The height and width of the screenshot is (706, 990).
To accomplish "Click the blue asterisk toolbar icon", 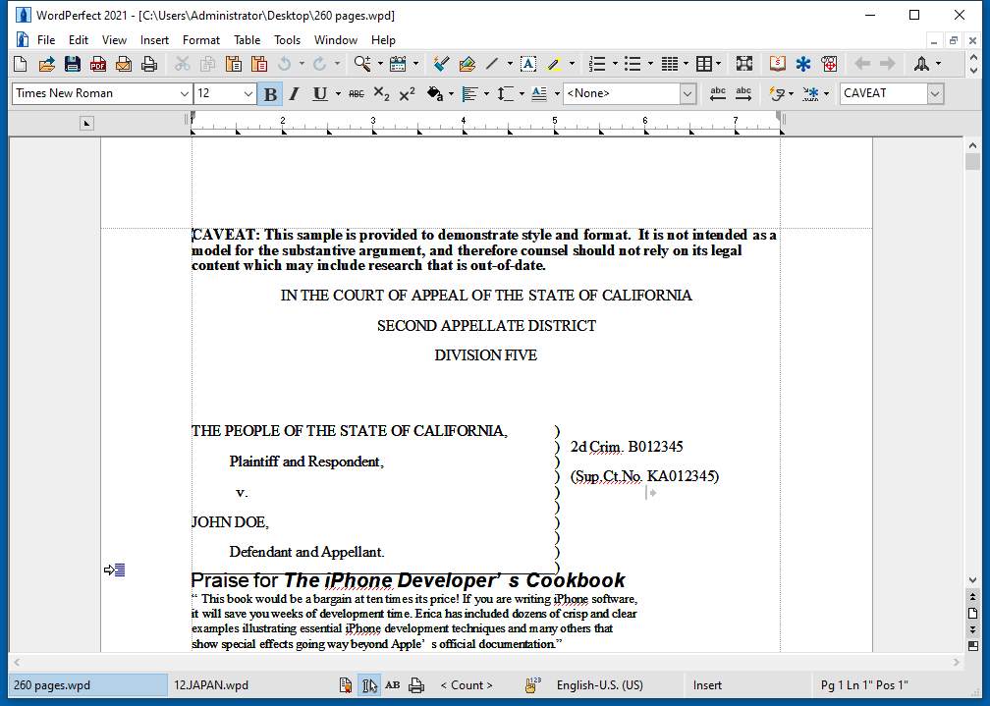I will [803, 64].
